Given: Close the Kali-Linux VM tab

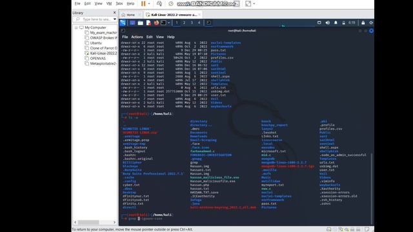Looking at the screenshot, I should pos(199,15).
